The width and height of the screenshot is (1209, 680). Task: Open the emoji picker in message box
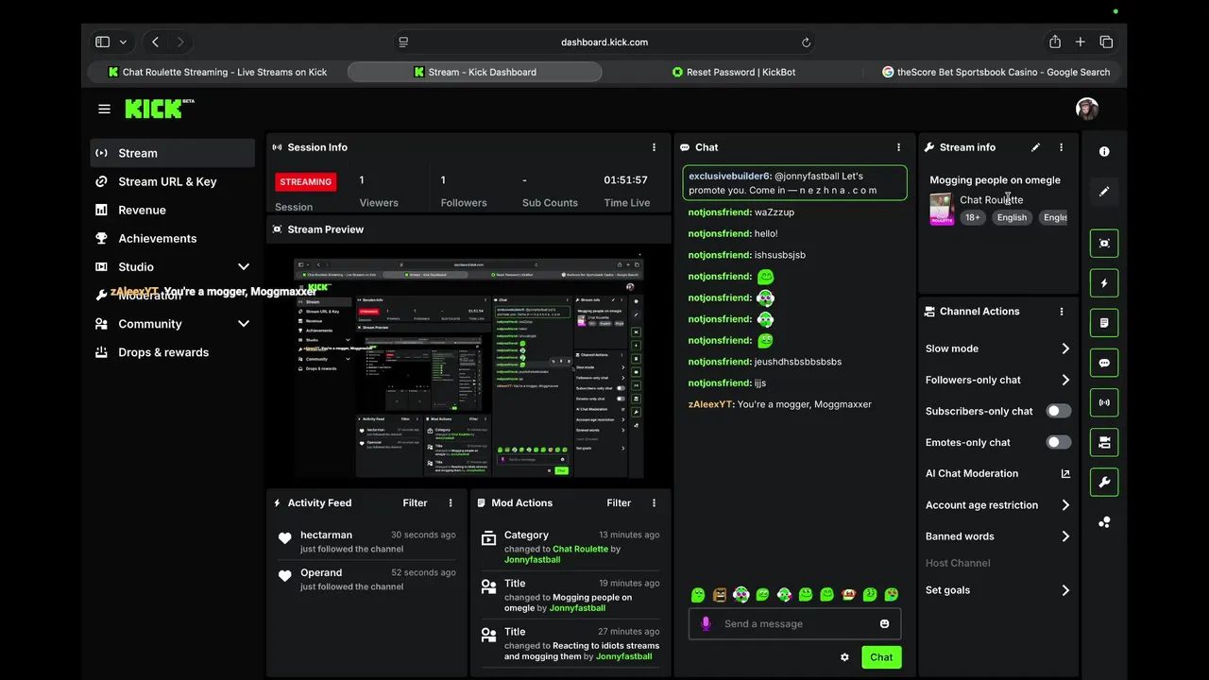pos(884,623)
